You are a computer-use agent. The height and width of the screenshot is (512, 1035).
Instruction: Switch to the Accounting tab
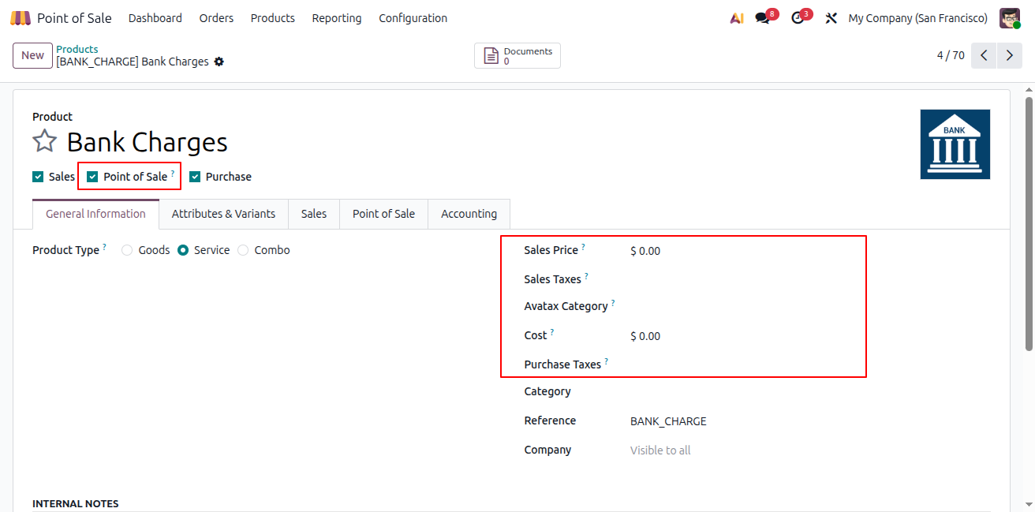(x=469, y=214)
